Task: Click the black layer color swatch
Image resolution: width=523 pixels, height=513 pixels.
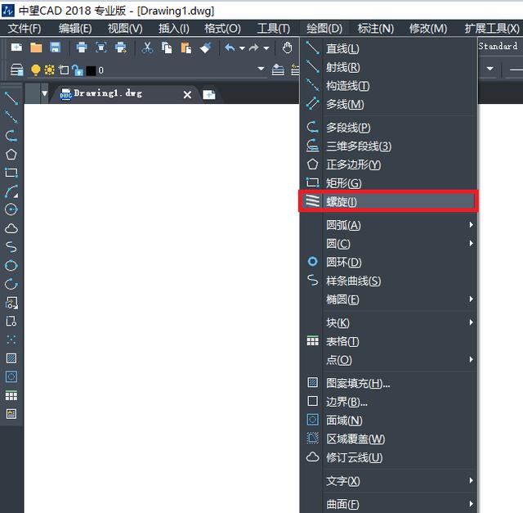Action: 91,70
